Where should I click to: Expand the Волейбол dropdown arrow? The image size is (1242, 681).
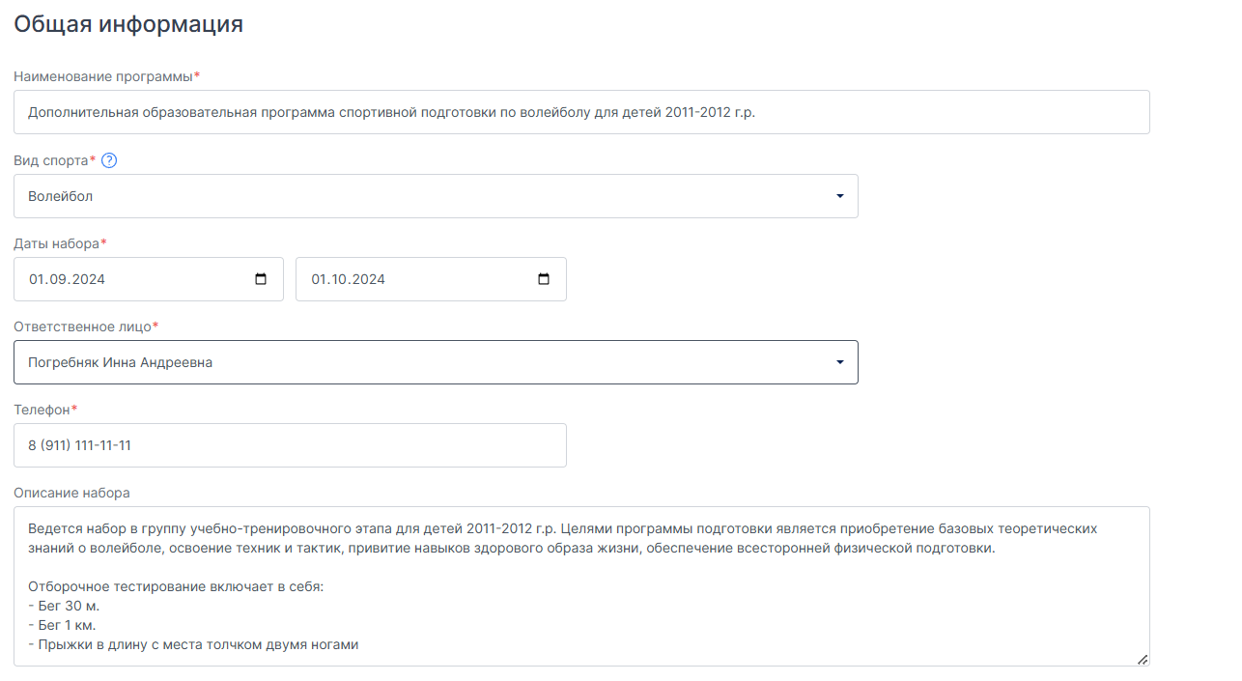[x=839, y=196]
